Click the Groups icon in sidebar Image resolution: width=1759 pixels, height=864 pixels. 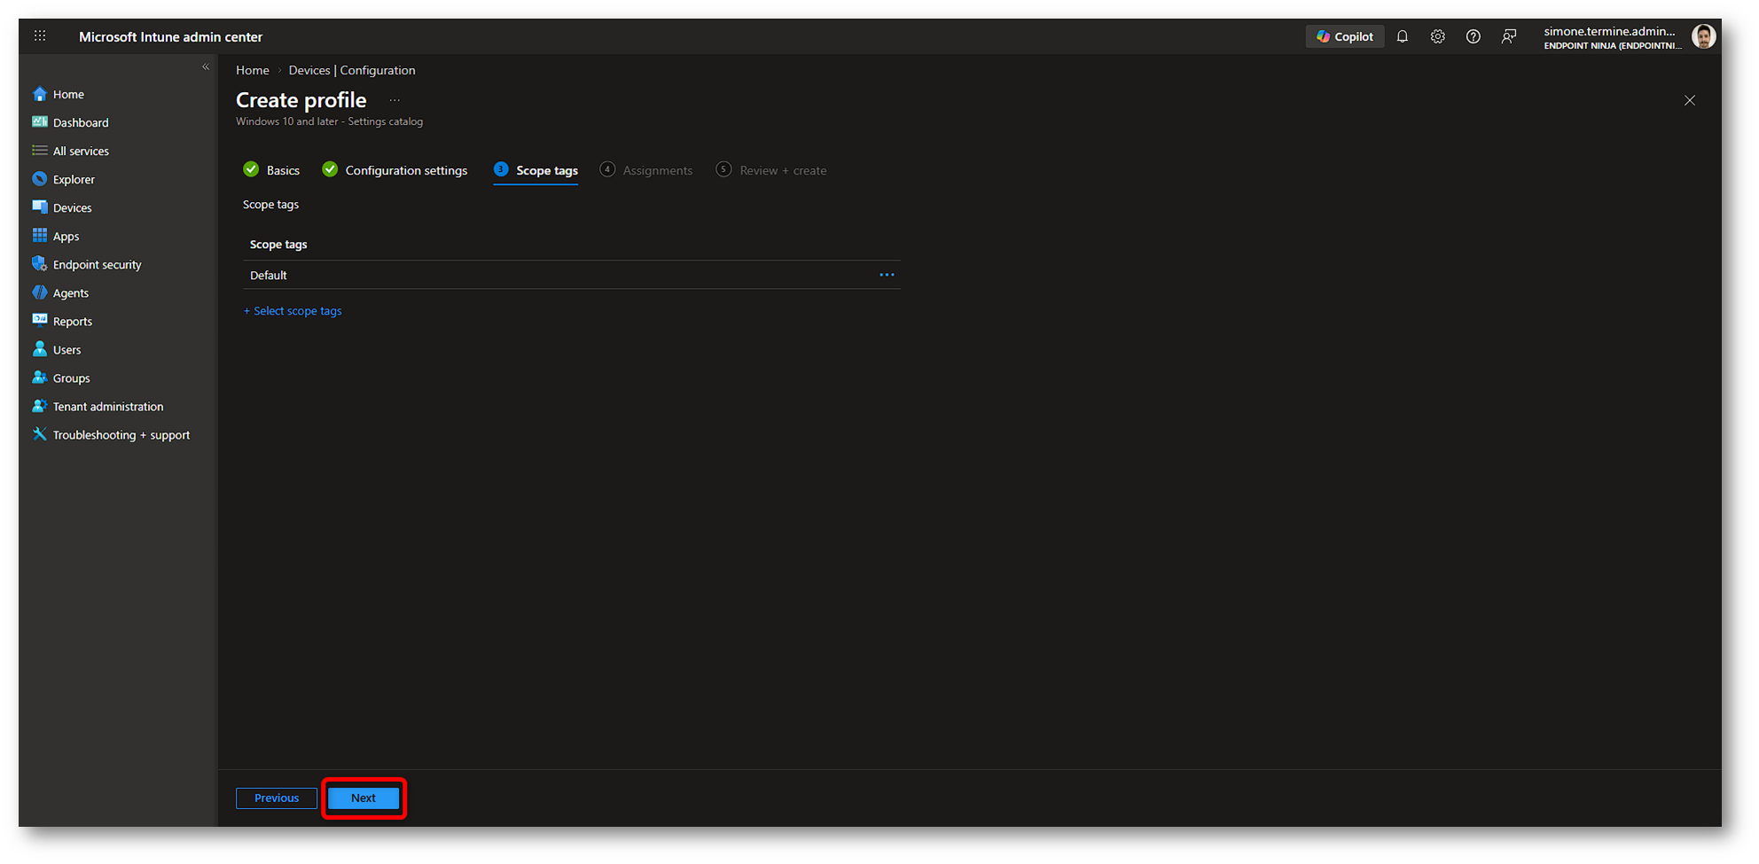(x=40, y=378)
